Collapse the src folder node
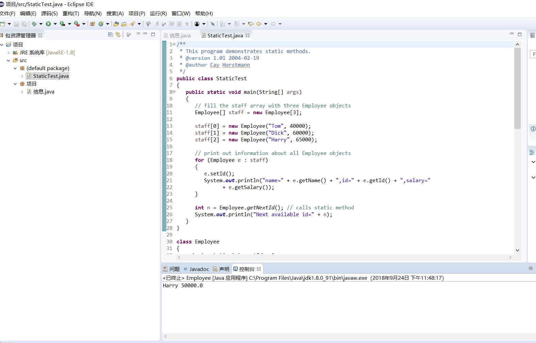Viewport: 536px width, 343px height. coord(9,61)
